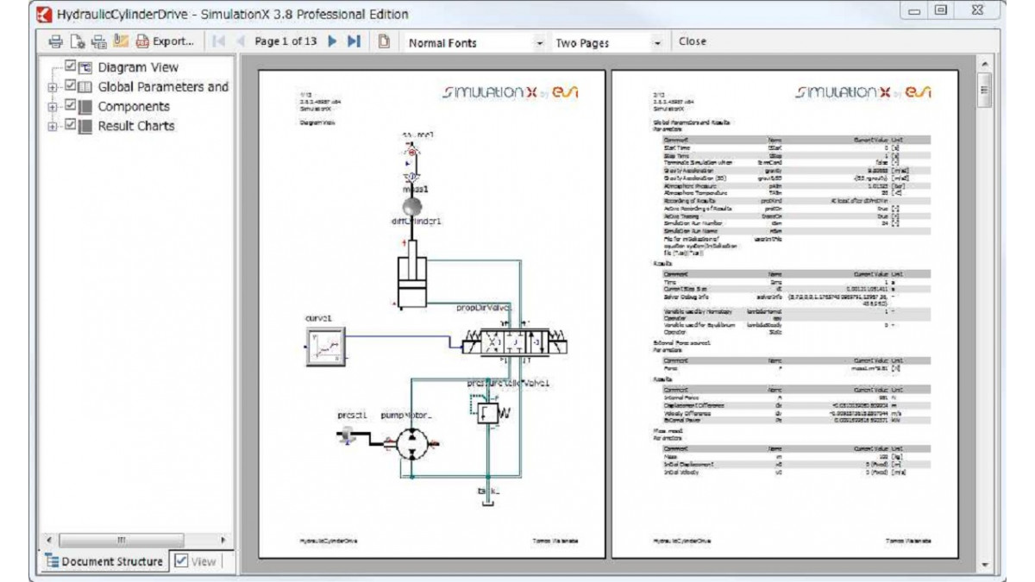1035x582 pixels.
Task: Click the tree panel horizontal scrollbar thumb
Action: (x=121, y=541)
